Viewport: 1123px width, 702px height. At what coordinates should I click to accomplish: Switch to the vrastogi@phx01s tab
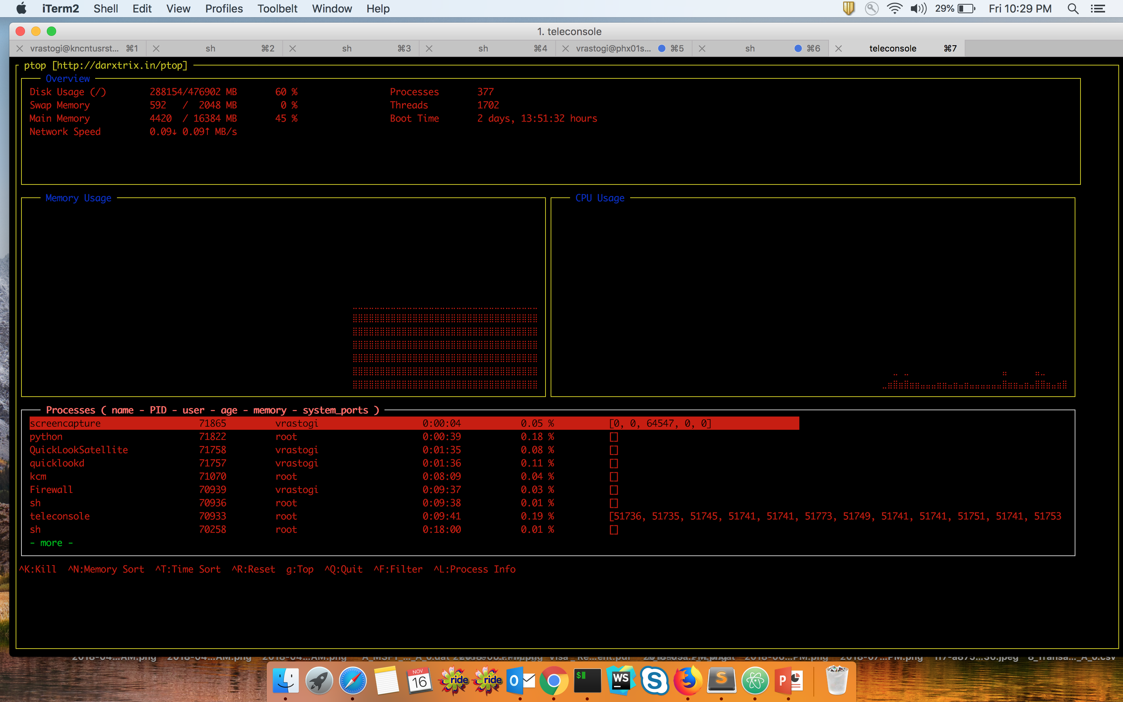coord(613,48)
